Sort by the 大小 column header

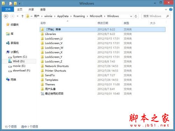[153, 23]
